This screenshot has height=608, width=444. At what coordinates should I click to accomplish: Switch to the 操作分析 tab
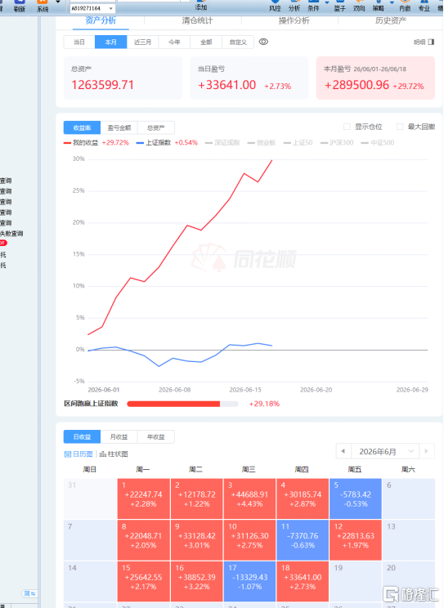(294, 21)
